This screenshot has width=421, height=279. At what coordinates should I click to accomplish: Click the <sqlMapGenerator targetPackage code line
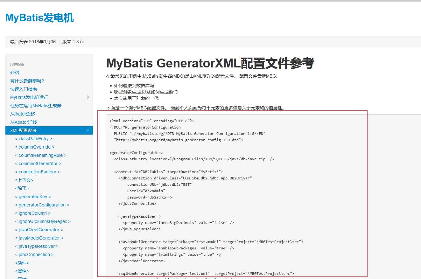click(x=206, y=274)
